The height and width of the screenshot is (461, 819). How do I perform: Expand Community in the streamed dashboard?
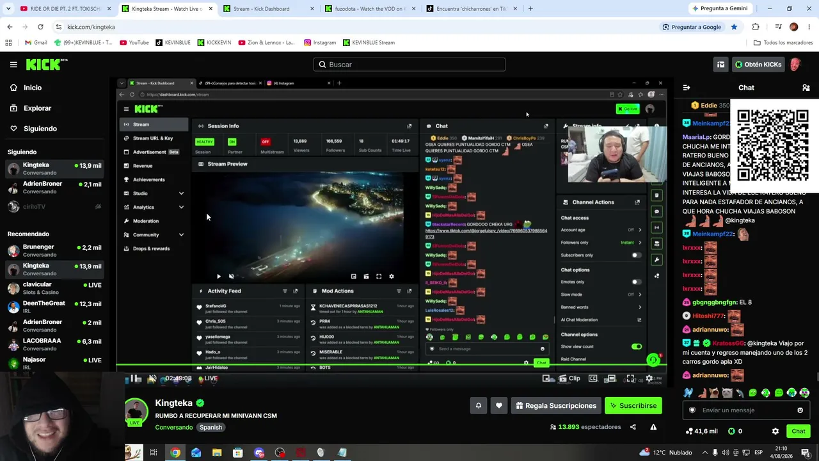pyautogui.click(x=181, y=235)
